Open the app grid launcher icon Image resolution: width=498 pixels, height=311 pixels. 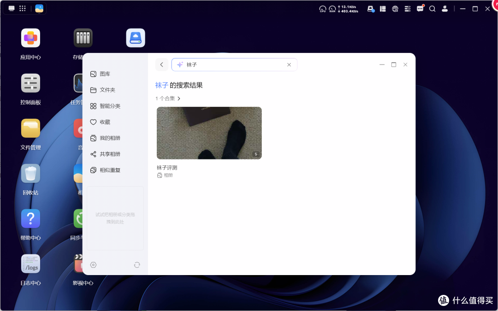pyautogui.click(x=23, y=9)
